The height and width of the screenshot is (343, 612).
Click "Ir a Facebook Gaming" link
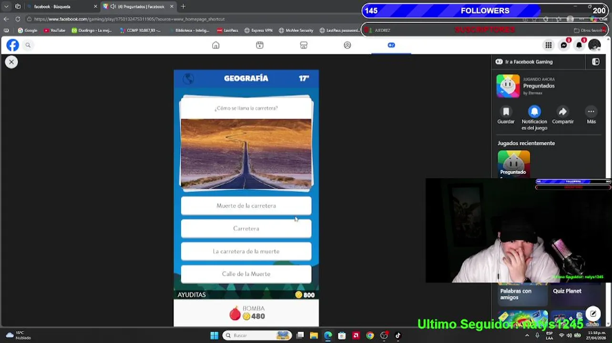point(524,62)
